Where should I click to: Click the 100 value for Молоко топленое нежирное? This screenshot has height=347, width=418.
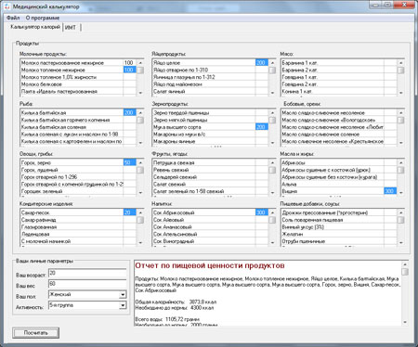[129, 70]
